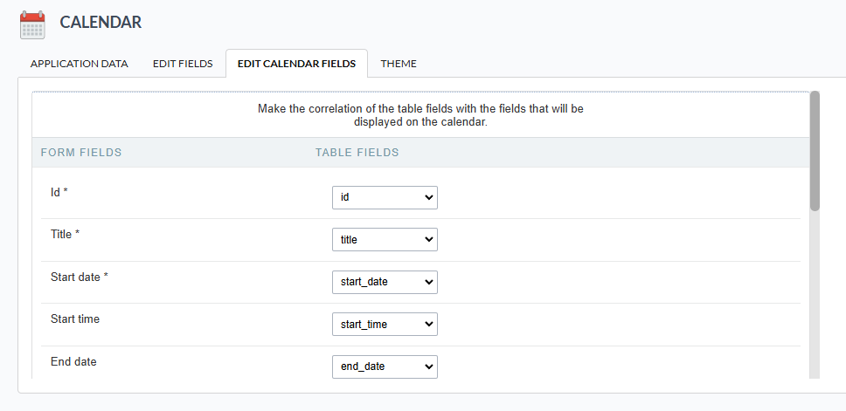Select the Edit Calendar Fields tab
Screen dimensions: 846x411
(296, 64)
